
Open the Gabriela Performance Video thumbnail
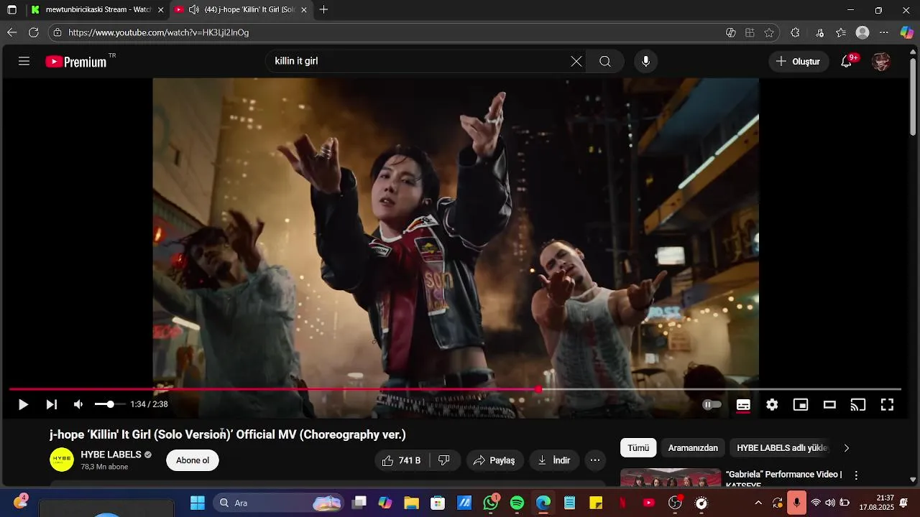tap(671, 478)
